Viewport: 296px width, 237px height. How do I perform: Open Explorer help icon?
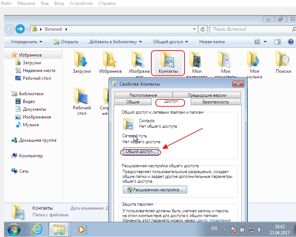[x=291, y=42]
